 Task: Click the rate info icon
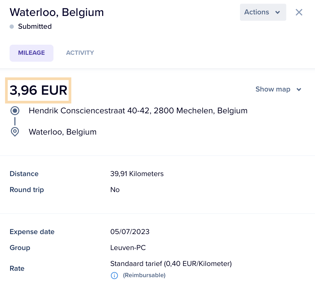(x=114, y=275)
